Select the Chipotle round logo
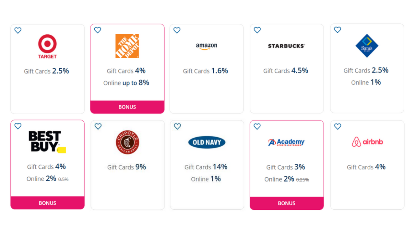Screen dimensions: 415x233 coord(127,142)
